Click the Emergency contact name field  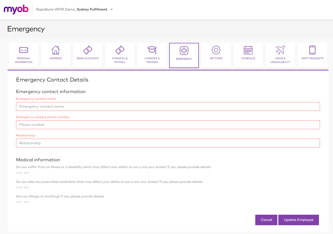[168, 106]
